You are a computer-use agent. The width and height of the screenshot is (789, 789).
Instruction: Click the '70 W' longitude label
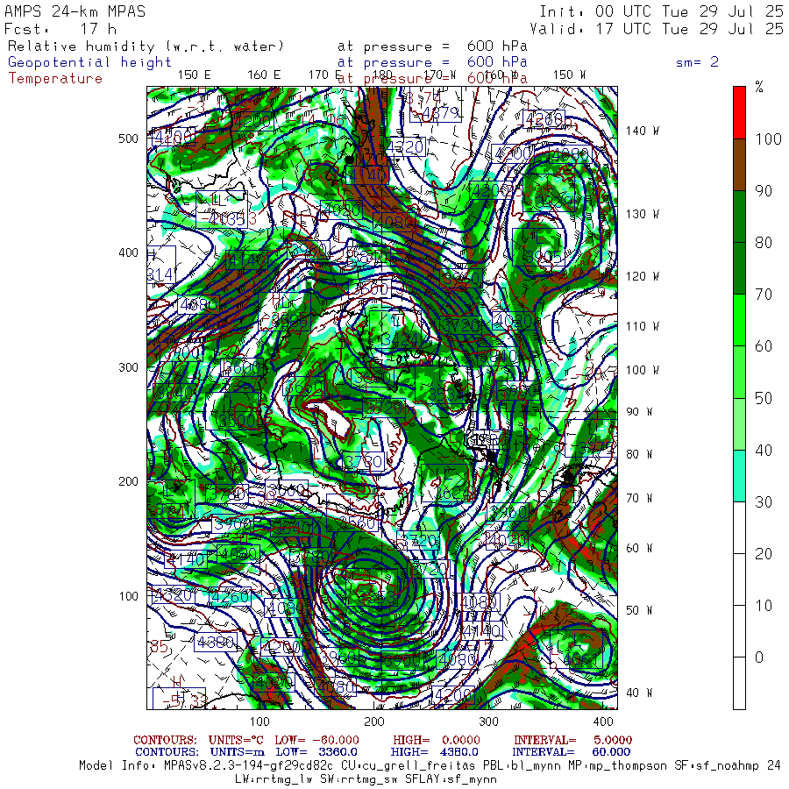[639, 498]
